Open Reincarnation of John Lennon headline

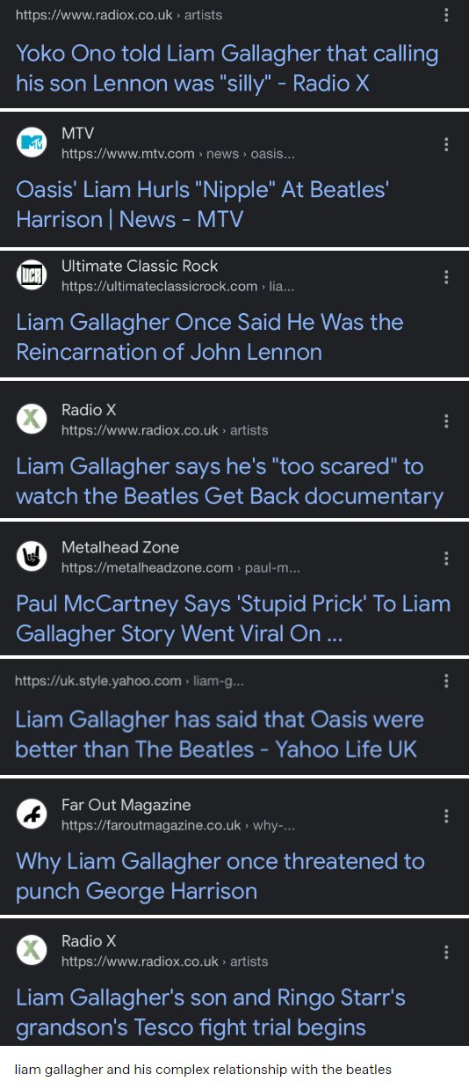coord(209,337)
